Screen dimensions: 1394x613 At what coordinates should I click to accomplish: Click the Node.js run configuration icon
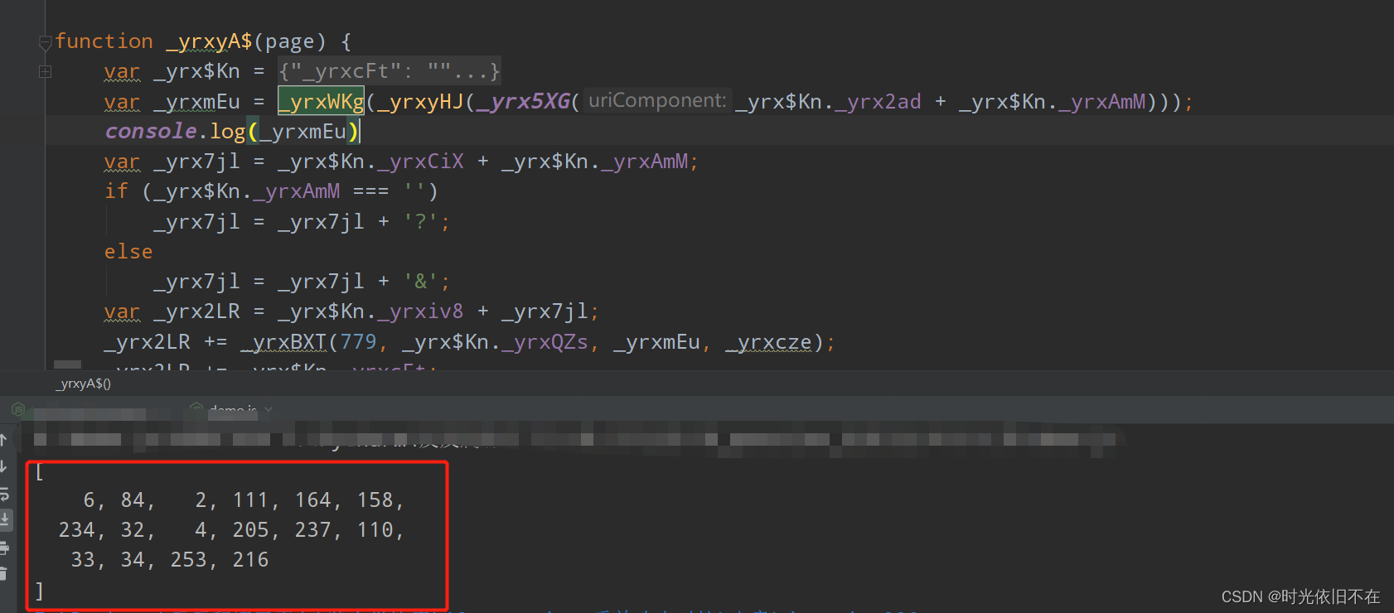point(18,409)
